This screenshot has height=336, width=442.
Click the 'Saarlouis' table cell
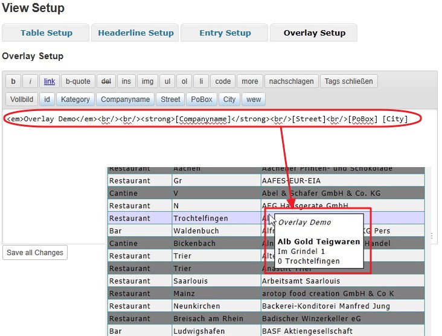[216, 281]
